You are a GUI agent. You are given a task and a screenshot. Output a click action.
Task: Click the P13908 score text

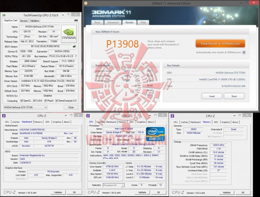click(122, 44)
